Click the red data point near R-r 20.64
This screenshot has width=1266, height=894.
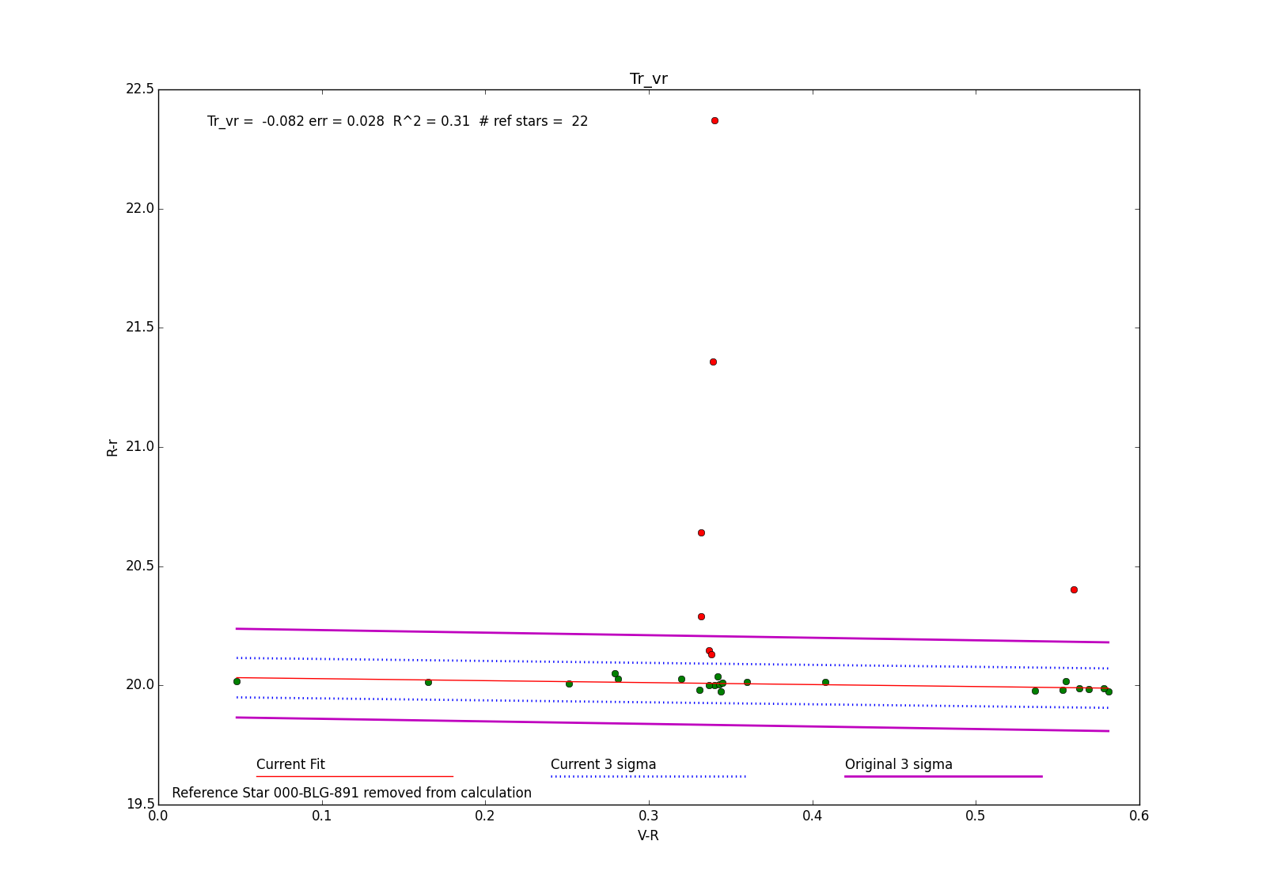click(x=701, y=533)
